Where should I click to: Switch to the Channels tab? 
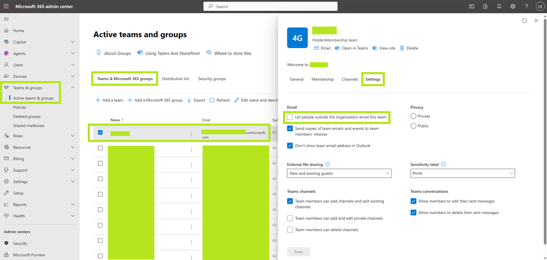pyautogui.click(x=350, y=79)
